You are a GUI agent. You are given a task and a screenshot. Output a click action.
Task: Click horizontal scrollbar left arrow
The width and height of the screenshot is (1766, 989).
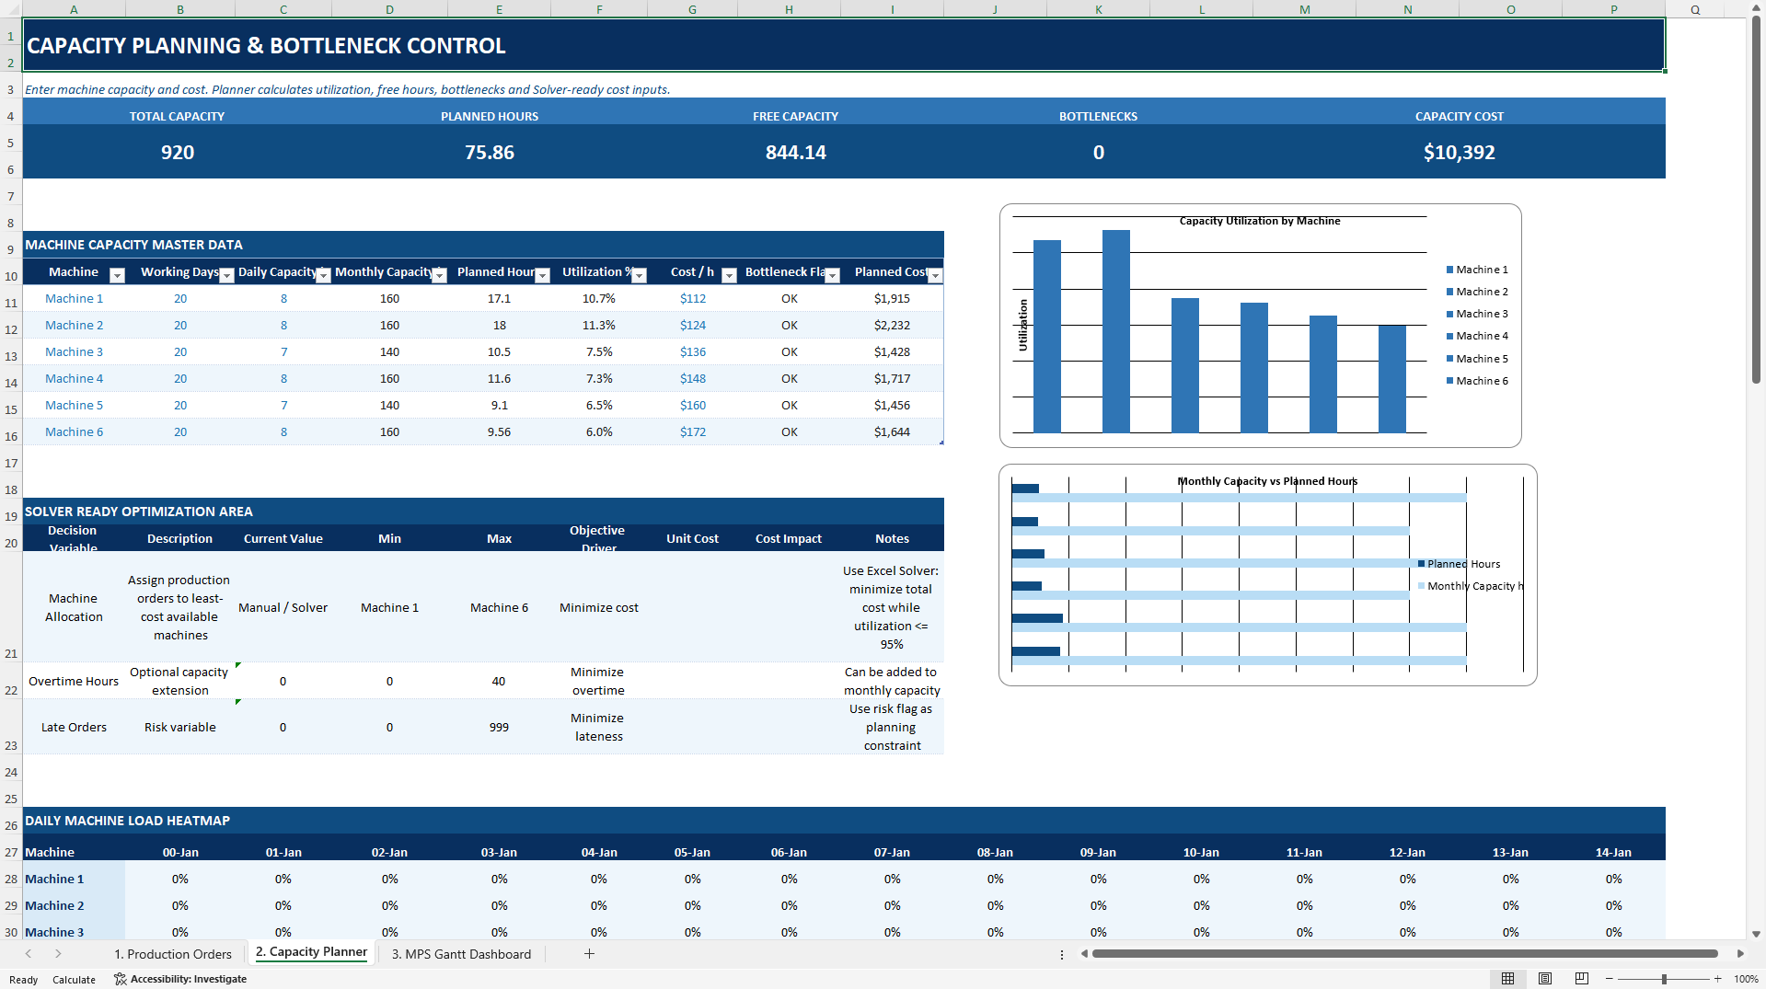(x=1084, y=954)
